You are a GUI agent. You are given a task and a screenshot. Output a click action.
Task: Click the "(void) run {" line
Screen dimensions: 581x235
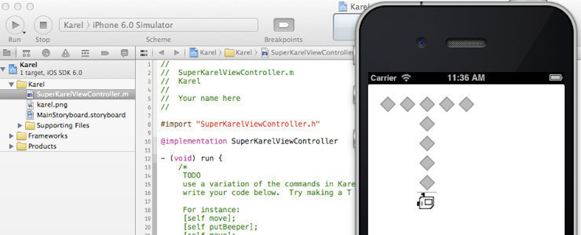[191, 158]
